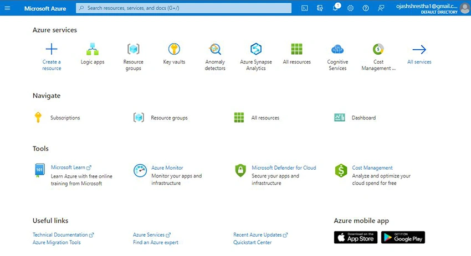Screen dimensions: 471x256
Task: Open the Azure Monitor tool link
Action: click(167, 168)
